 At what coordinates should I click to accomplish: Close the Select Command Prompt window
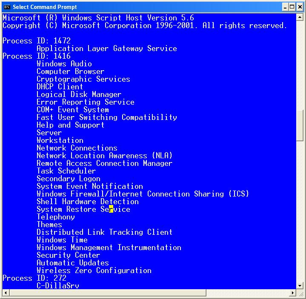[x=300, y=7]
